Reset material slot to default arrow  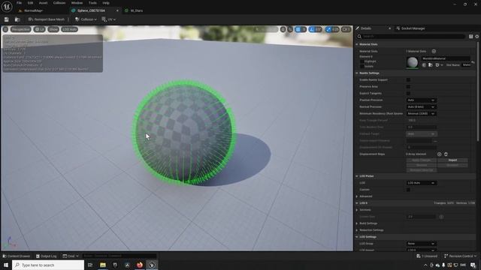[x=473, y=61]
